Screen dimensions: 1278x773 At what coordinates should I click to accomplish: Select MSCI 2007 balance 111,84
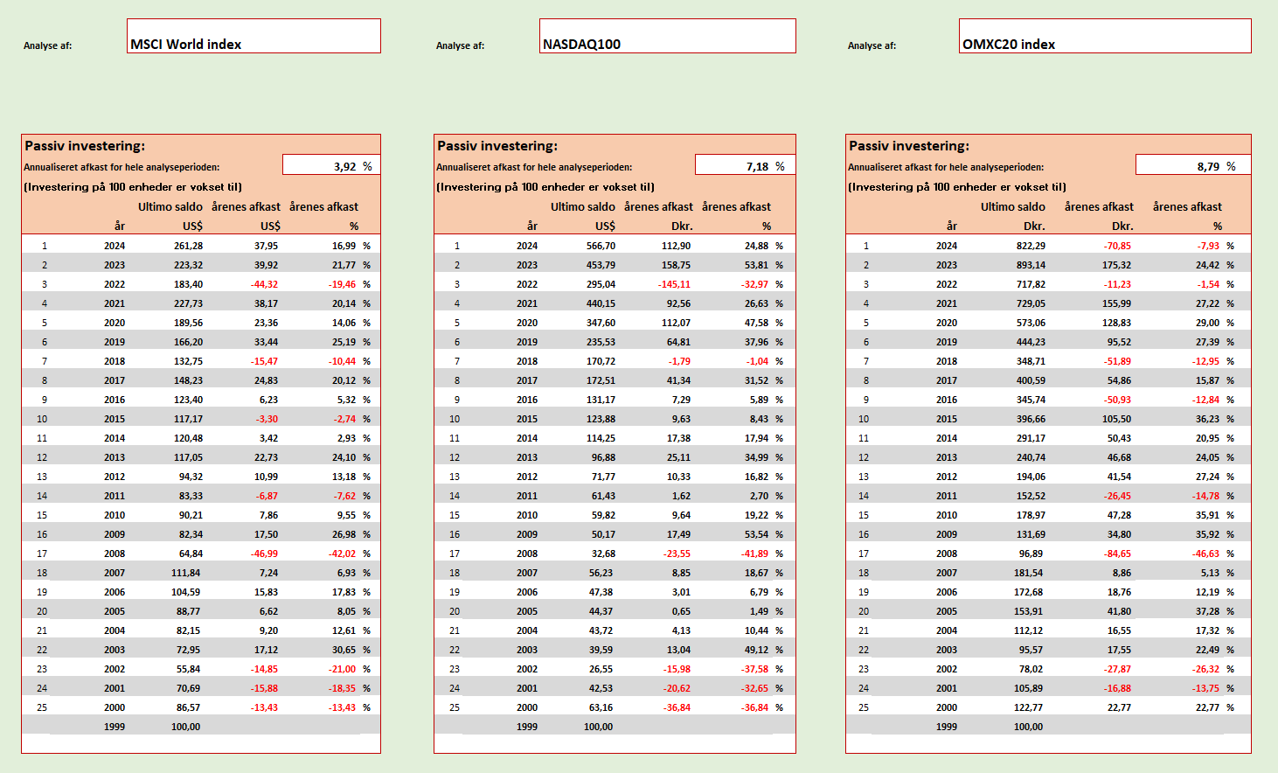coord(185,573)
